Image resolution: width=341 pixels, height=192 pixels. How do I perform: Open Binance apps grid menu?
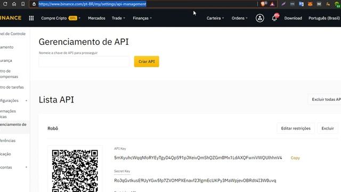click(31, 18)
